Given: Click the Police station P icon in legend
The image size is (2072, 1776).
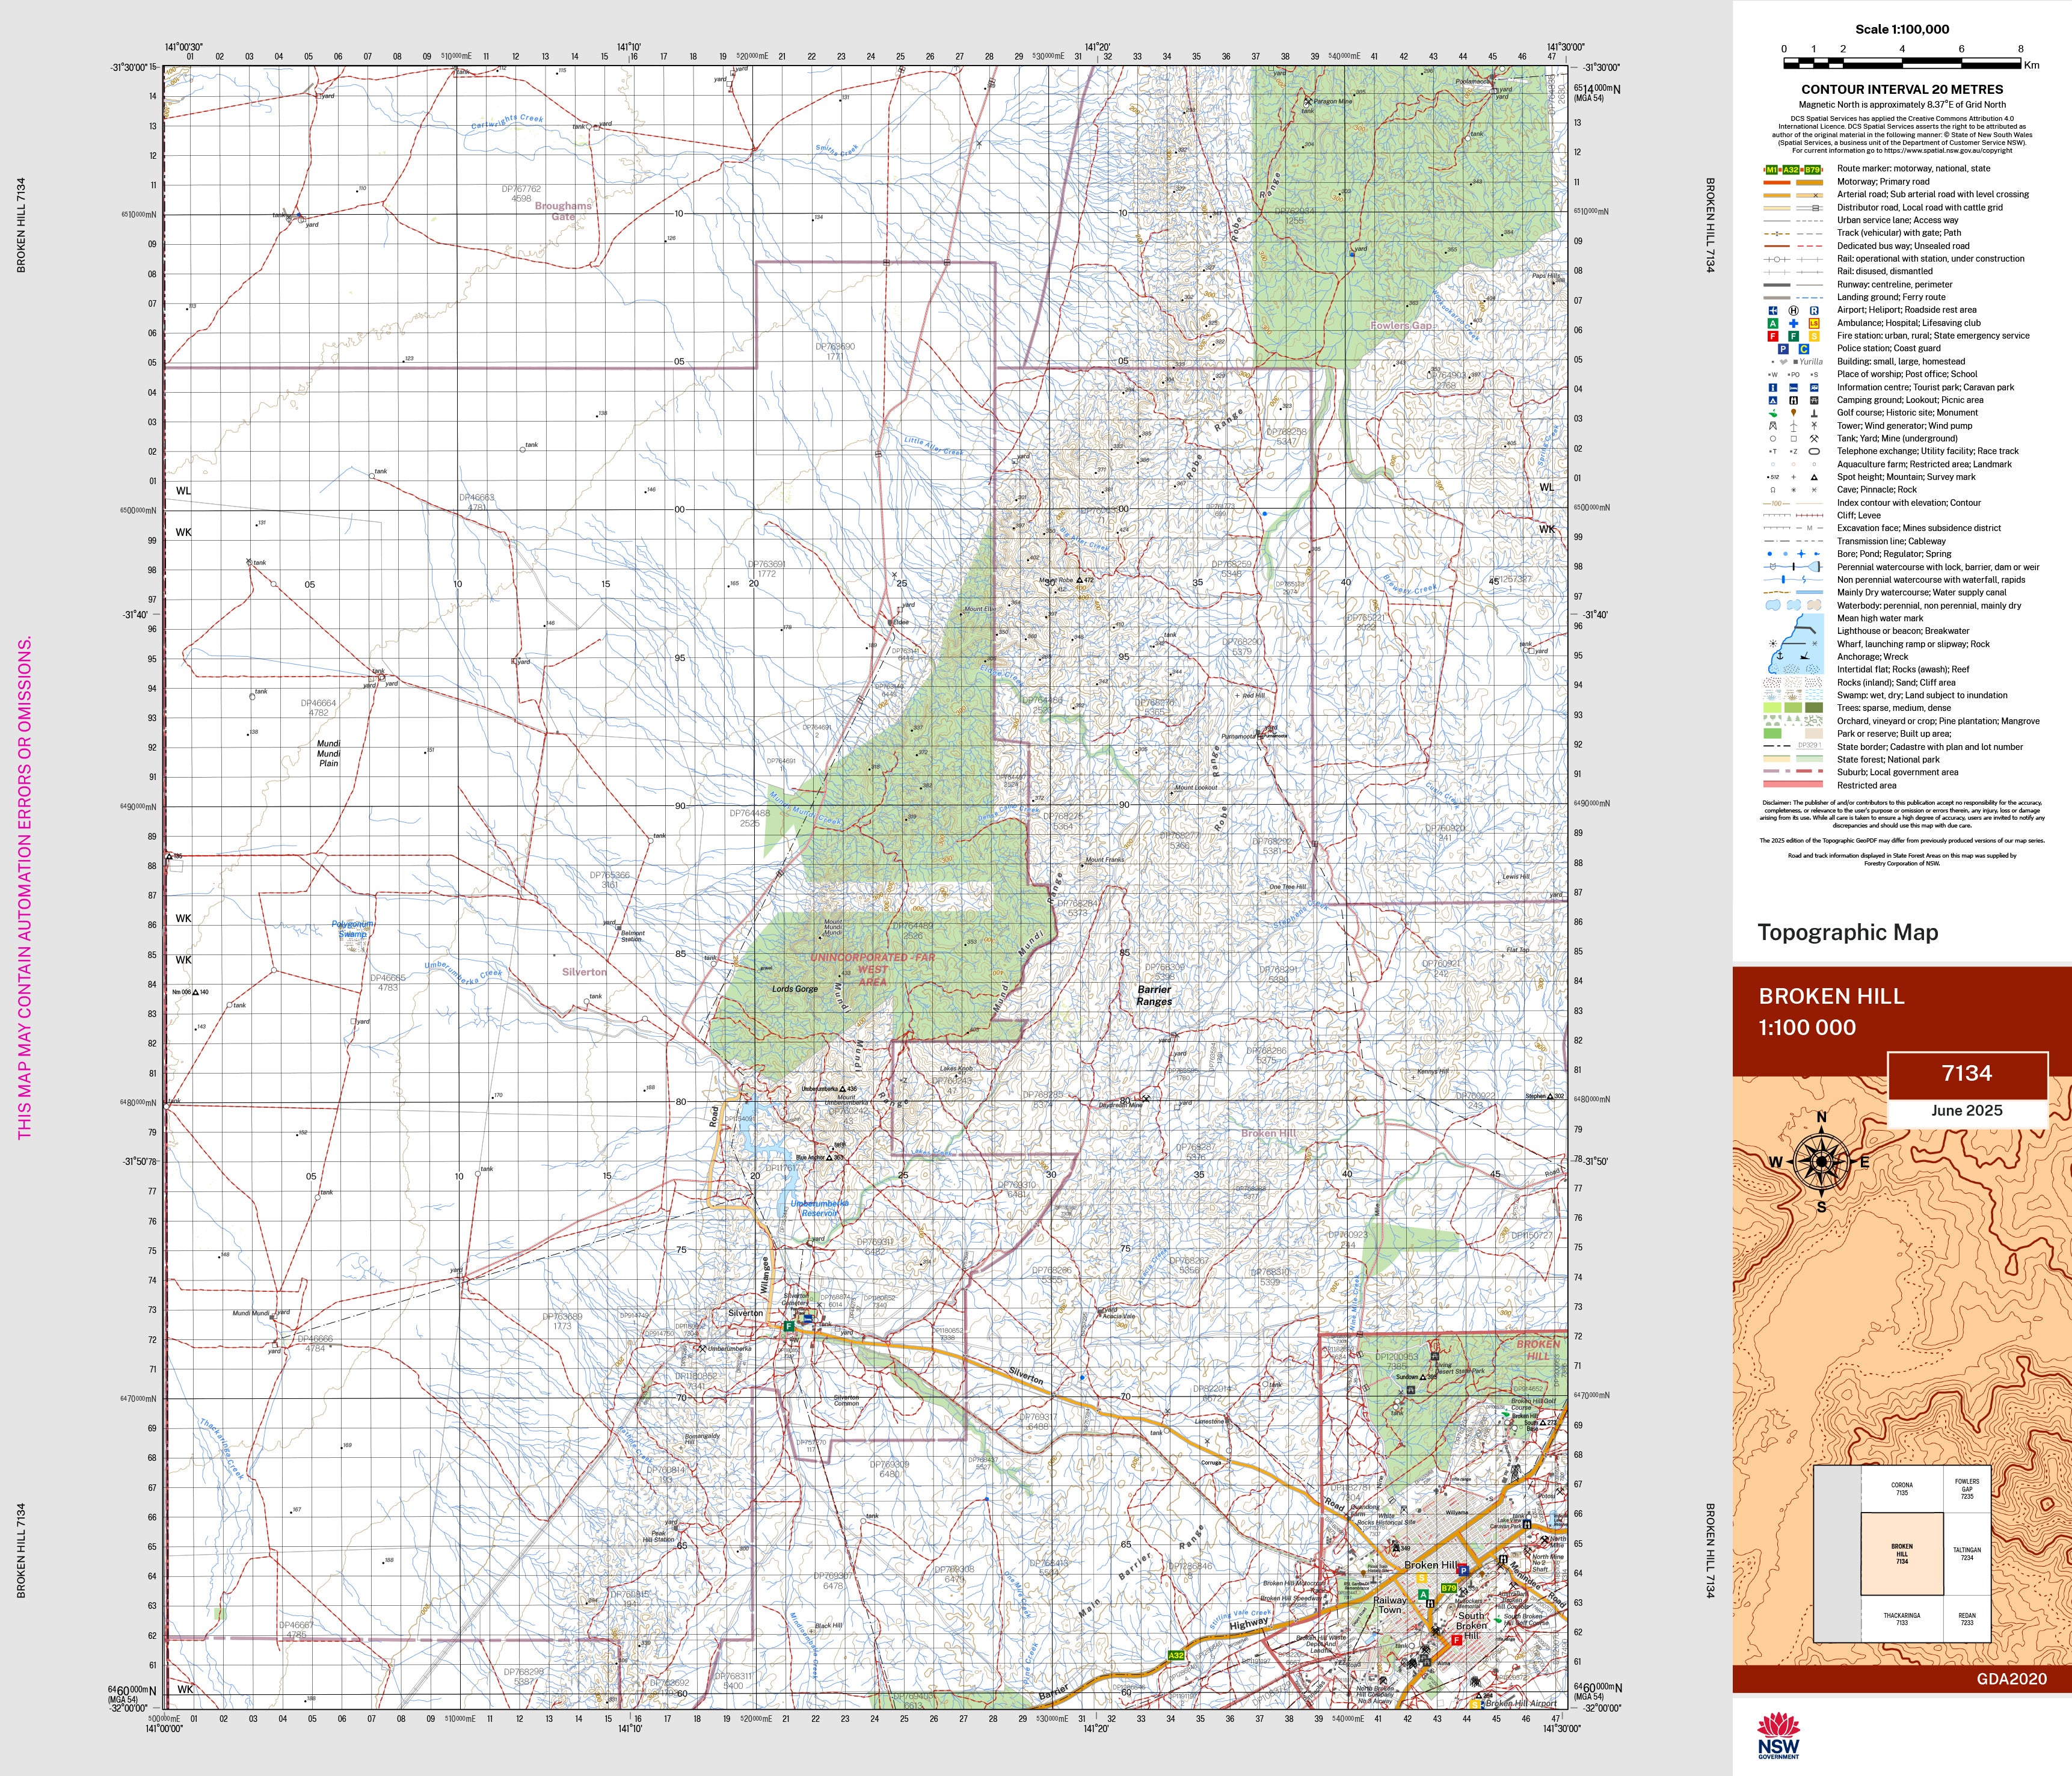Looking at the screenshot, I should coord(1783,349).
